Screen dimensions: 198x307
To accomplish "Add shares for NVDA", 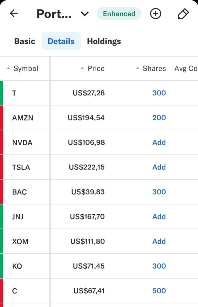I will [159, 142].
